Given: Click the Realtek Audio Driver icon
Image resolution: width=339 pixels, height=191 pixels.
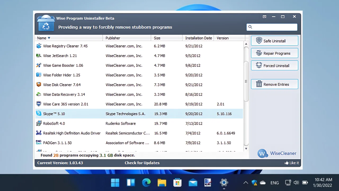Looking at the screenshot, I should pos(39,133).
